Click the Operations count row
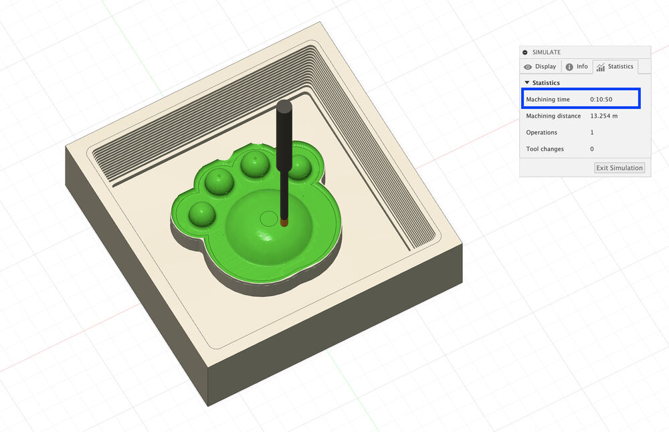Viewport: 669px width, 432px height. point(585,132)
